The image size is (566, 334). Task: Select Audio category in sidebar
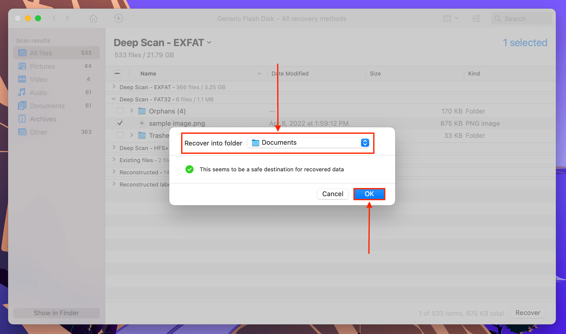tap(56, 92)
